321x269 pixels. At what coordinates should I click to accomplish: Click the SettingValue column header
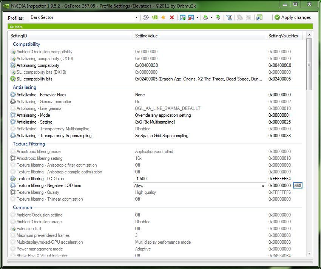coord(199,36)
